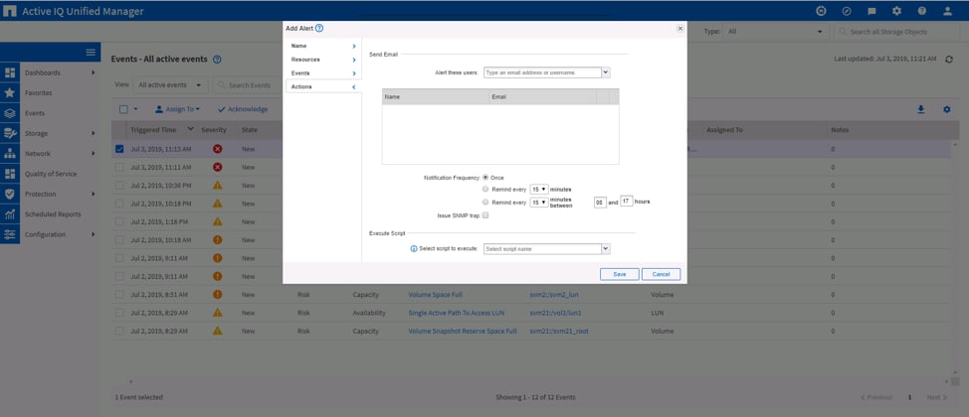Screen dimensions: 969x417
Task: Switch to the Resources step tab
Action: pyautogui.click(x=323, y=60)
